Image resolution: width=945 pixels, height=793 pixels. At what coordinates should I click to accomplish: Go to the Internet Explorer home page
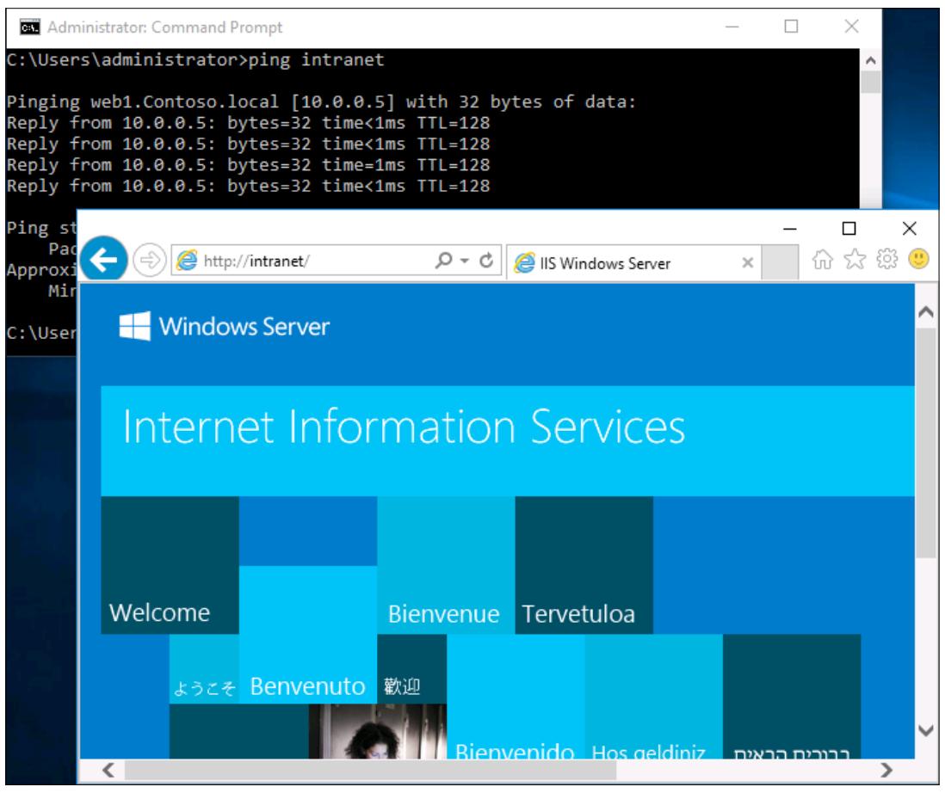pyautogui.click(x=822, y=260)
